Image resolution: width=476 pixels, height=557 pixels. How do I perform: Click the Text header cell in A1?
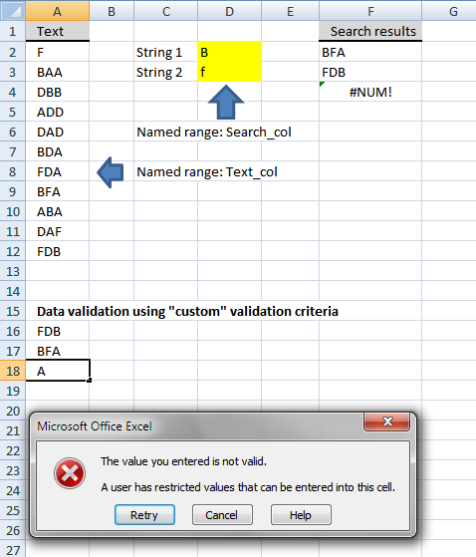click(57, 31)
